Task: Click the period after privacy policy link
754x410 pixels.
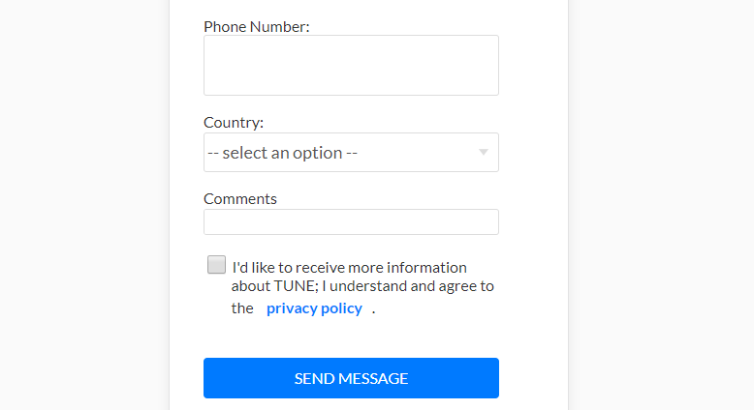Action: click(373, 309)
